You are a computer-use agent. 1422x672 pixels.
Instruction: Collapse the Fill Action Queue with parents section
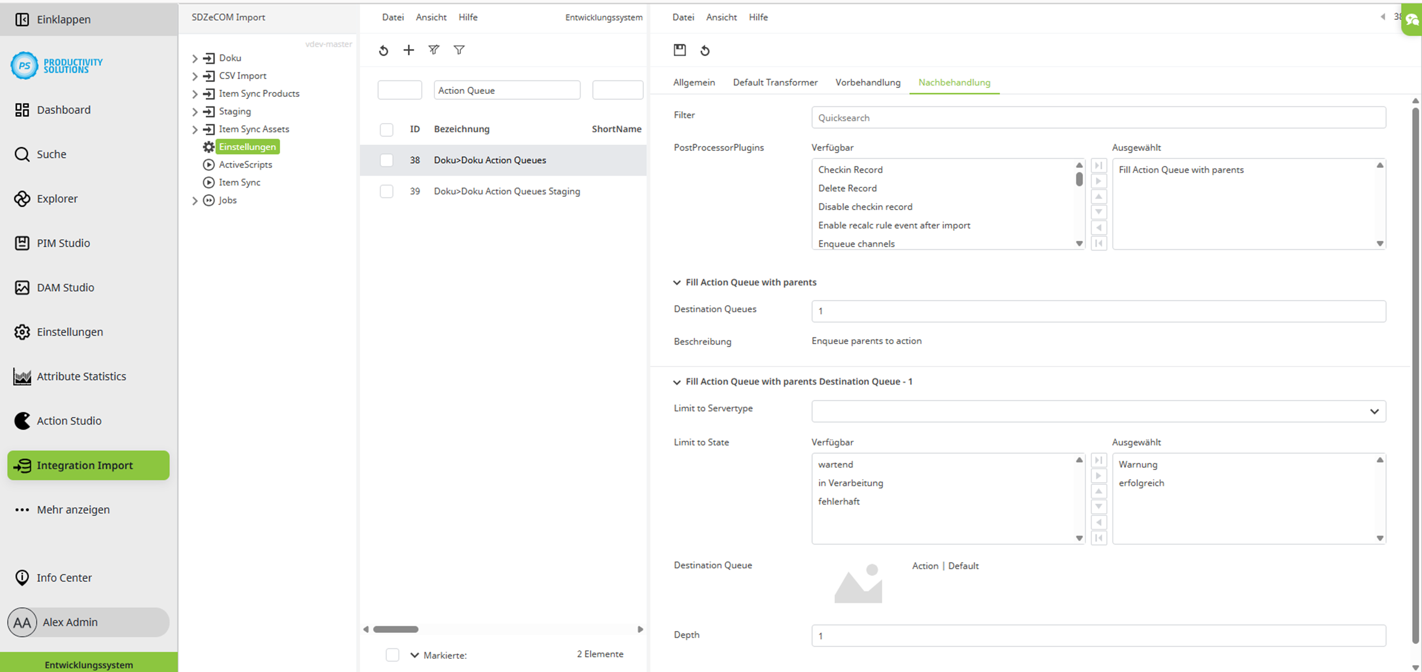(x=677, y=283)
